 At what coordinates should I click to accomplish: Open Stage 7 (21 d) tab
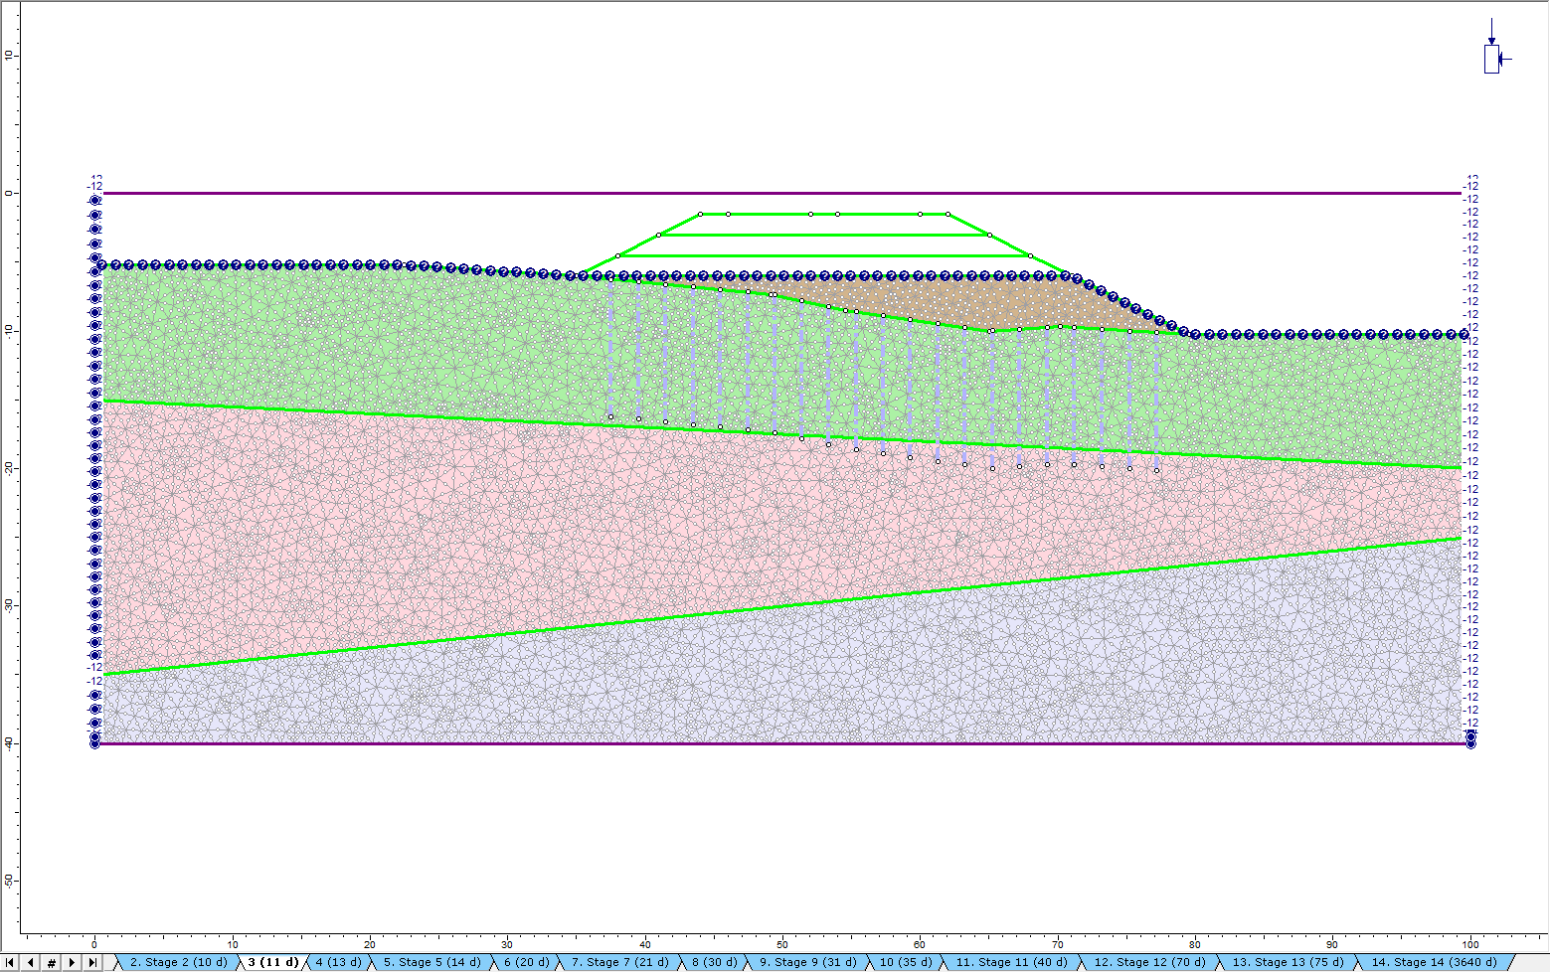[618, 962]
